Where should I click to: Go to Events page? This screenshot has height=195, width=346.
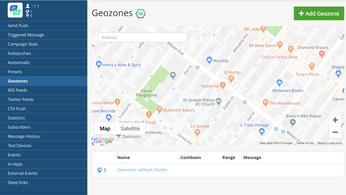(44, 155)
